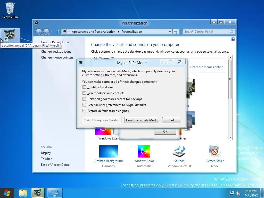Viewport: 264px width, 198px height.
Task: Open the Display link under See also
Action: click(x=46, y=153)
